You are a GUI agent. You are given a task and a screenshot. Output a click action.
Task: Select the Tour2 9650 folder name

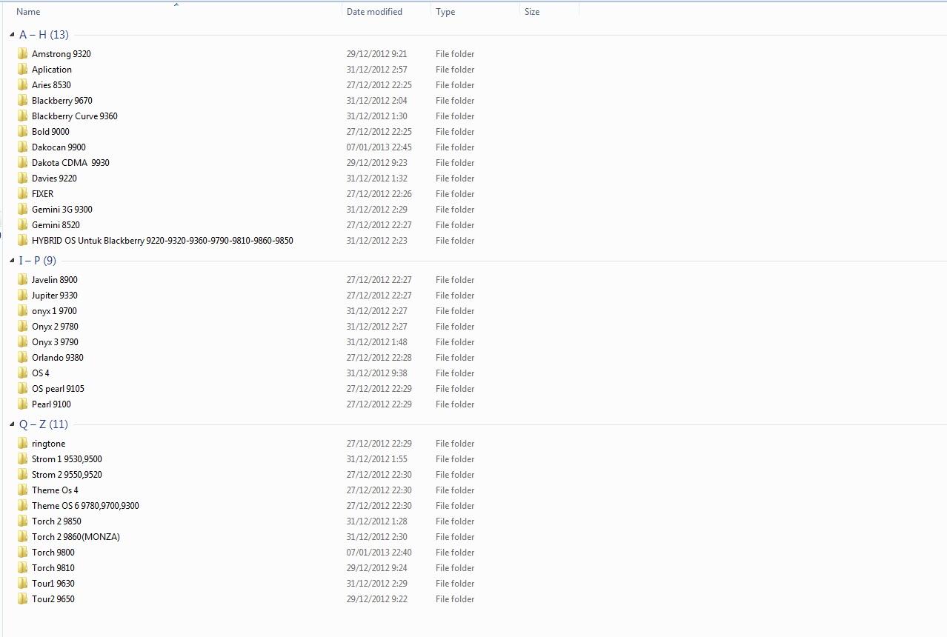[x=53, y=599]
